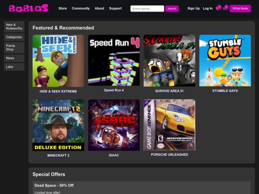Open the Survive Area 51 cover image
259x194 pixels.
(x=169, y=60)
